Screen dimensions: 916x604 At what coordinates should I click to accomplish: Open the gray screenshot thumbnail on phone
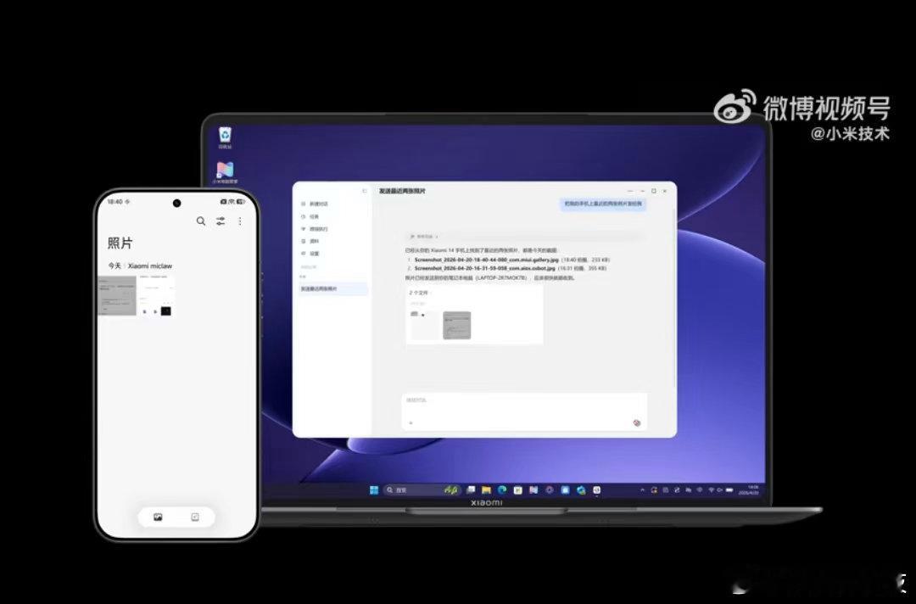tap(117, 295)
